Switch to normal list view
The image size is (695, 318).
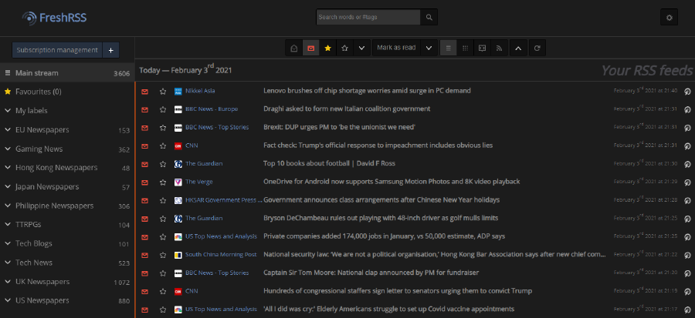[x=448, y=49]
